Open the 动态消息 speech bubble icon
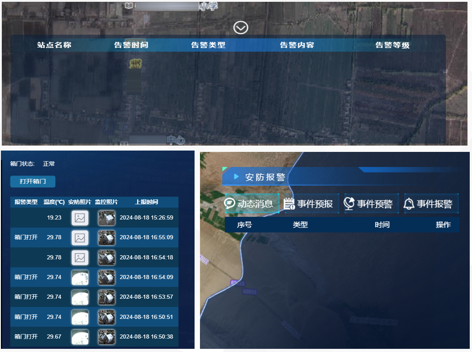 click(231, 203)
